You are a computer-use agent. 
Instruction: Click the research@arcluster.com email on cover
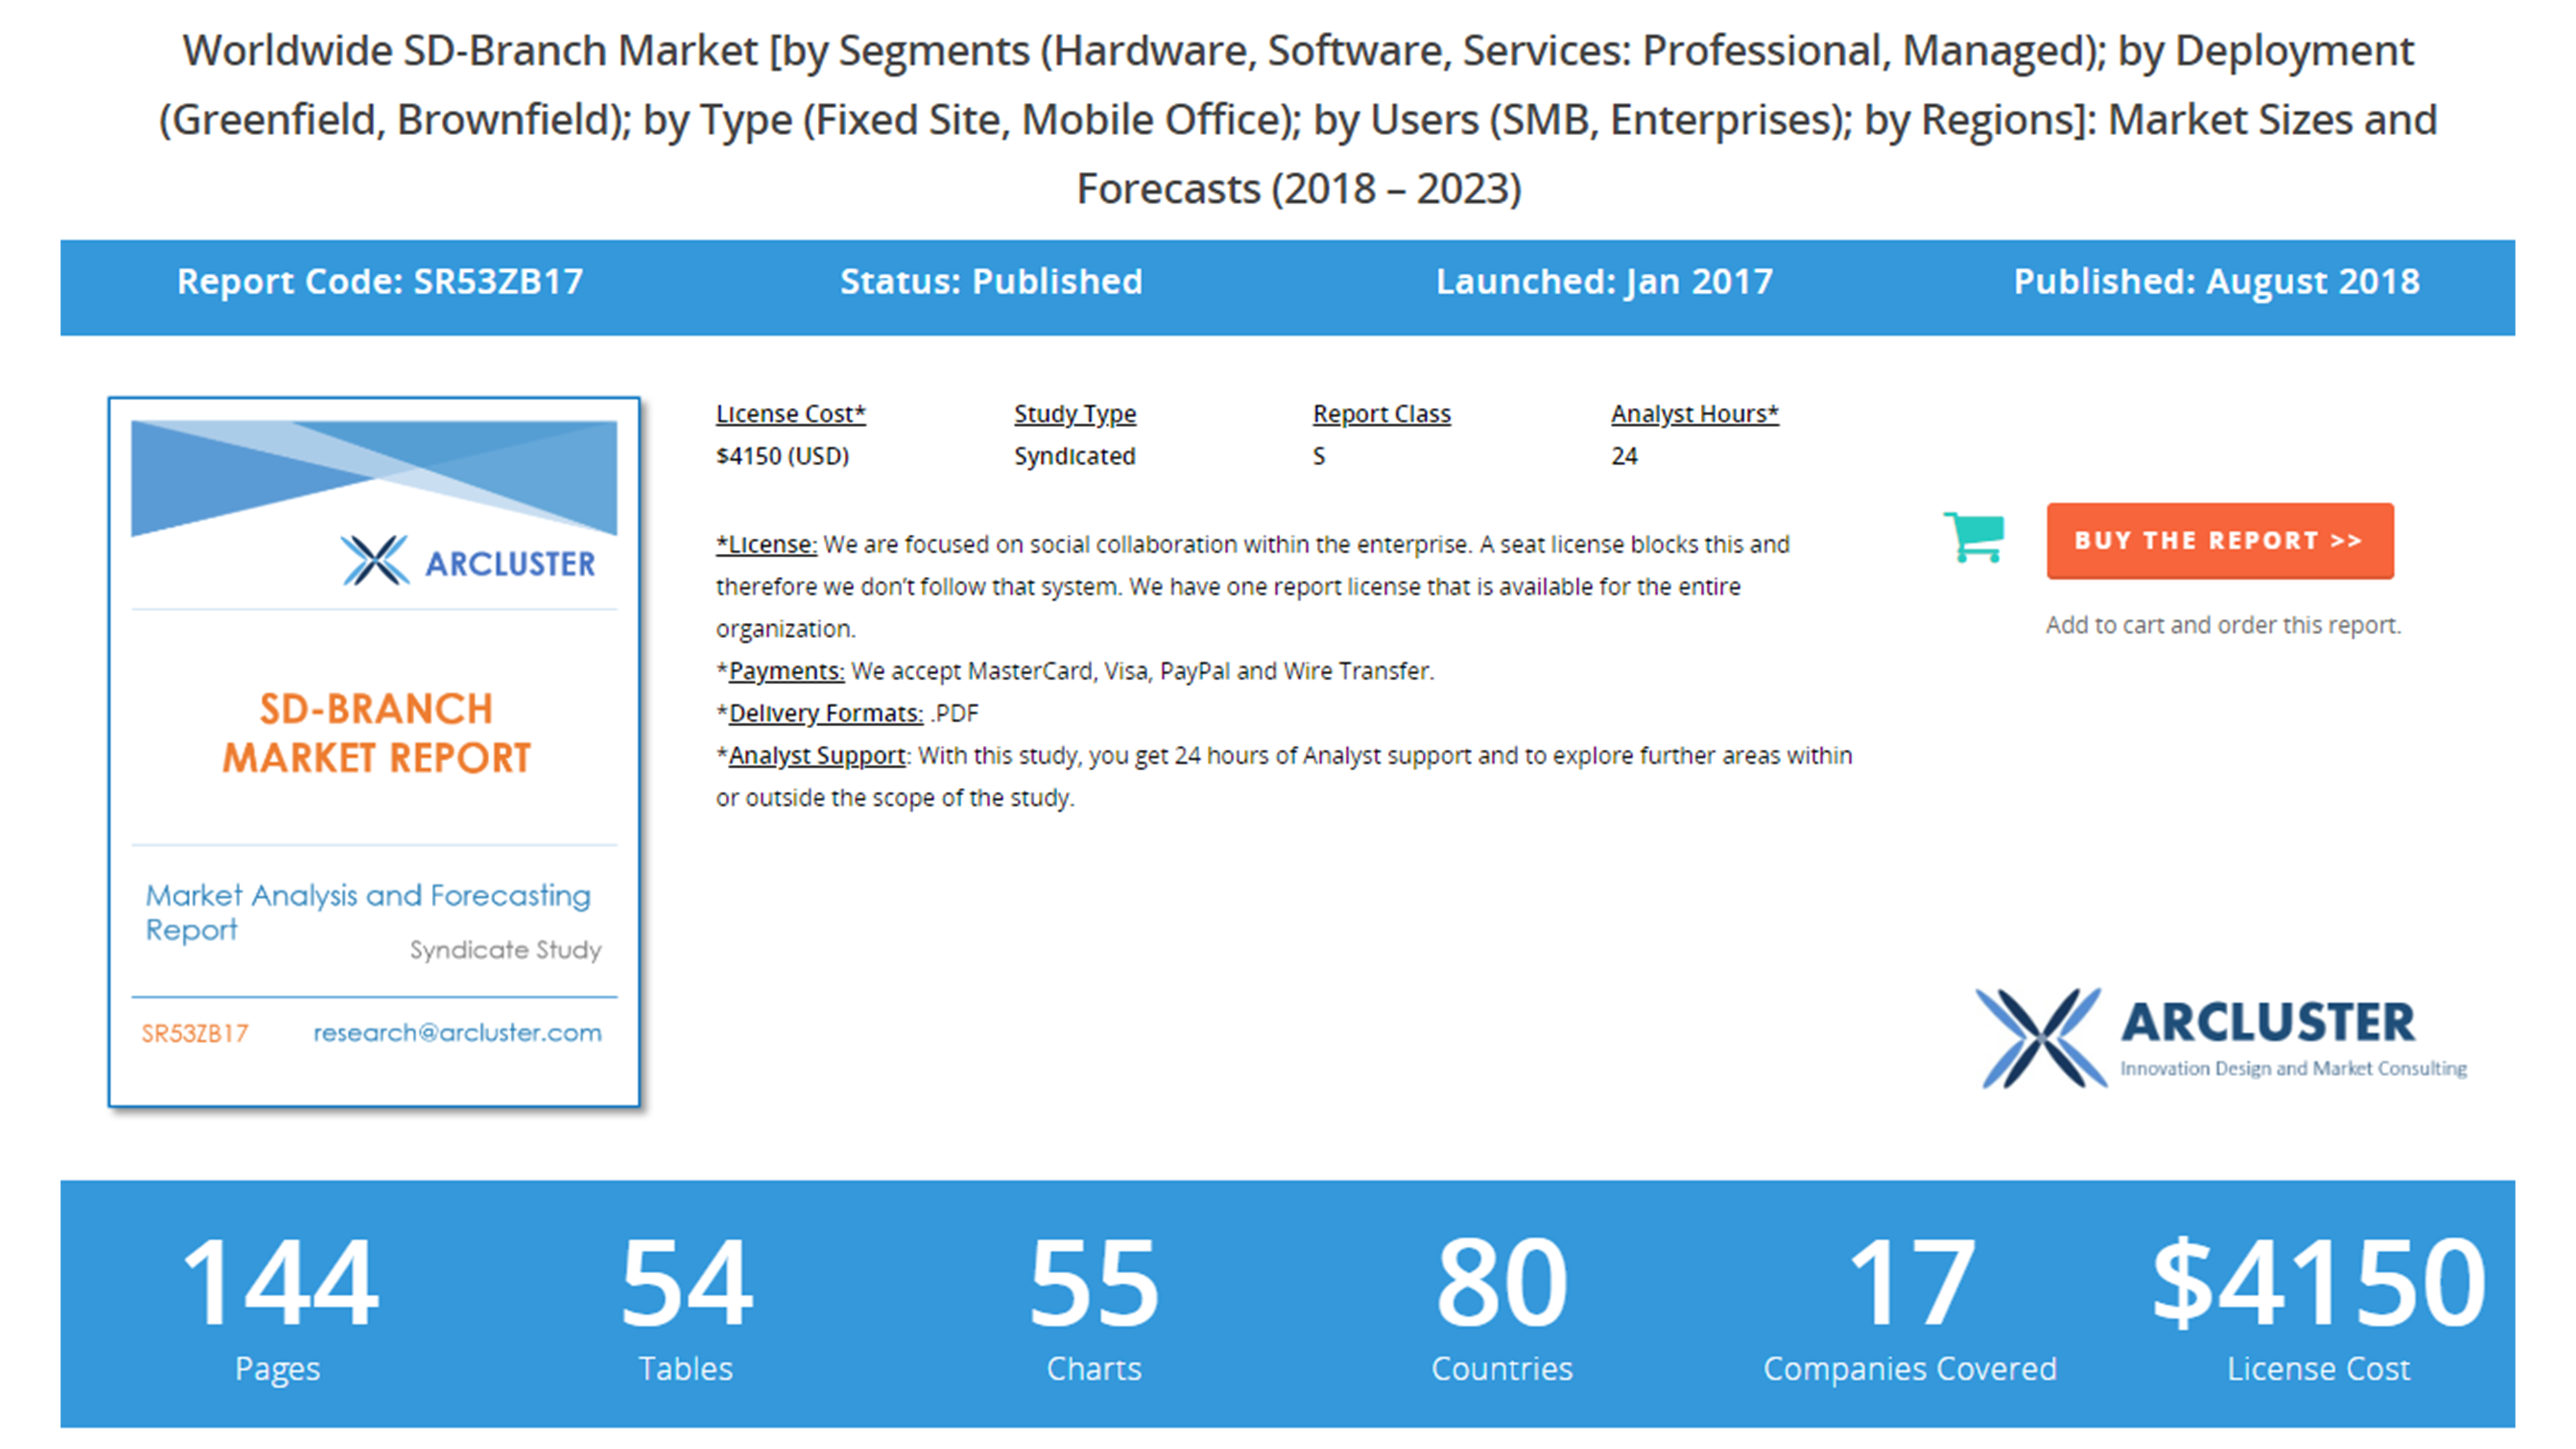458,1033
